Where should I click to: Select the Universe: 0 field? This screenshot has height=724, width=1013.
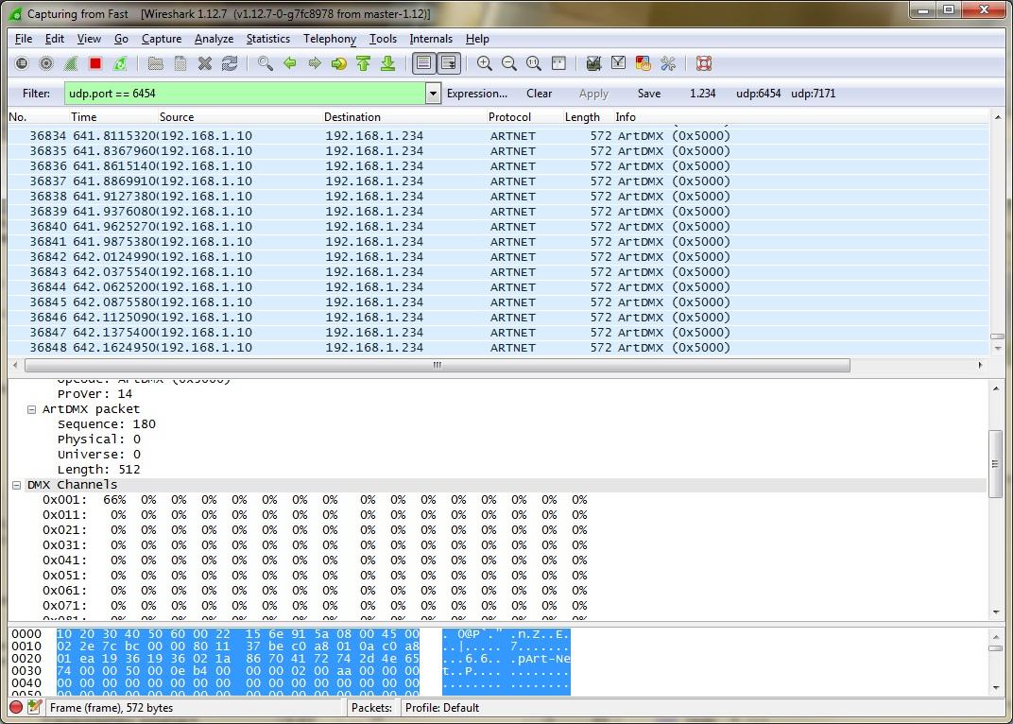click(99, 455)
